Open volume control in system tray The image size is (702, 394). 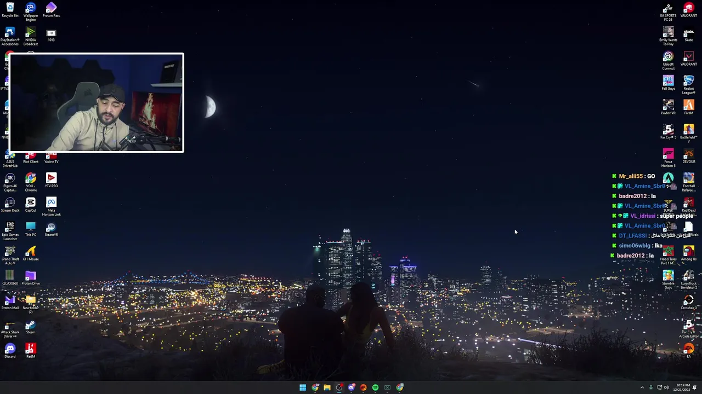click(666, 387)
